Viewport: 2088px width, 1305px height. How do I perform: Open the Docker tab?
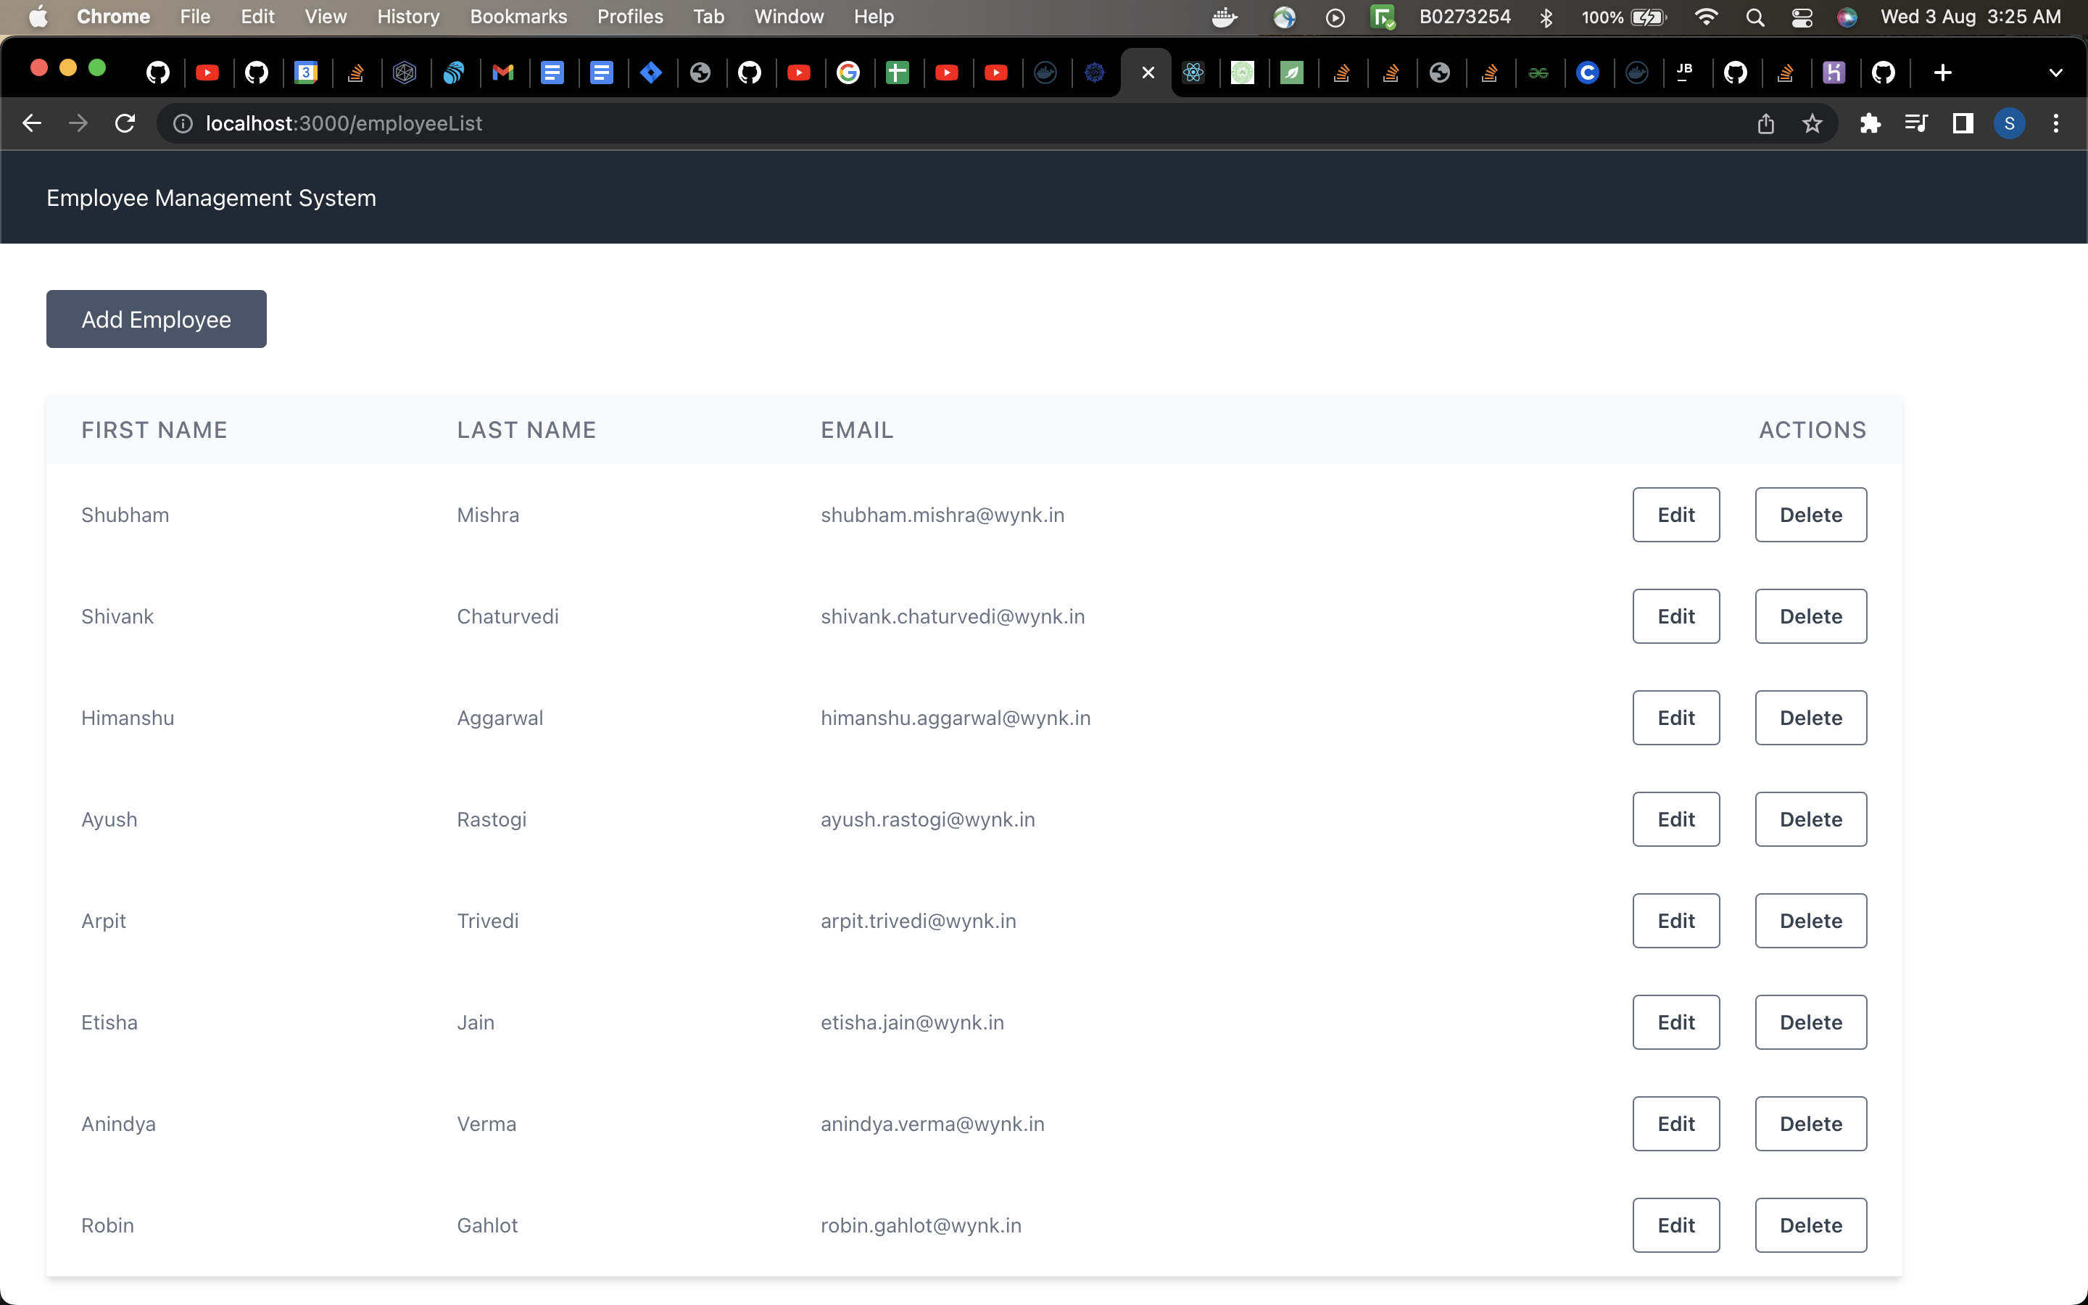(x=1045, y=72)
